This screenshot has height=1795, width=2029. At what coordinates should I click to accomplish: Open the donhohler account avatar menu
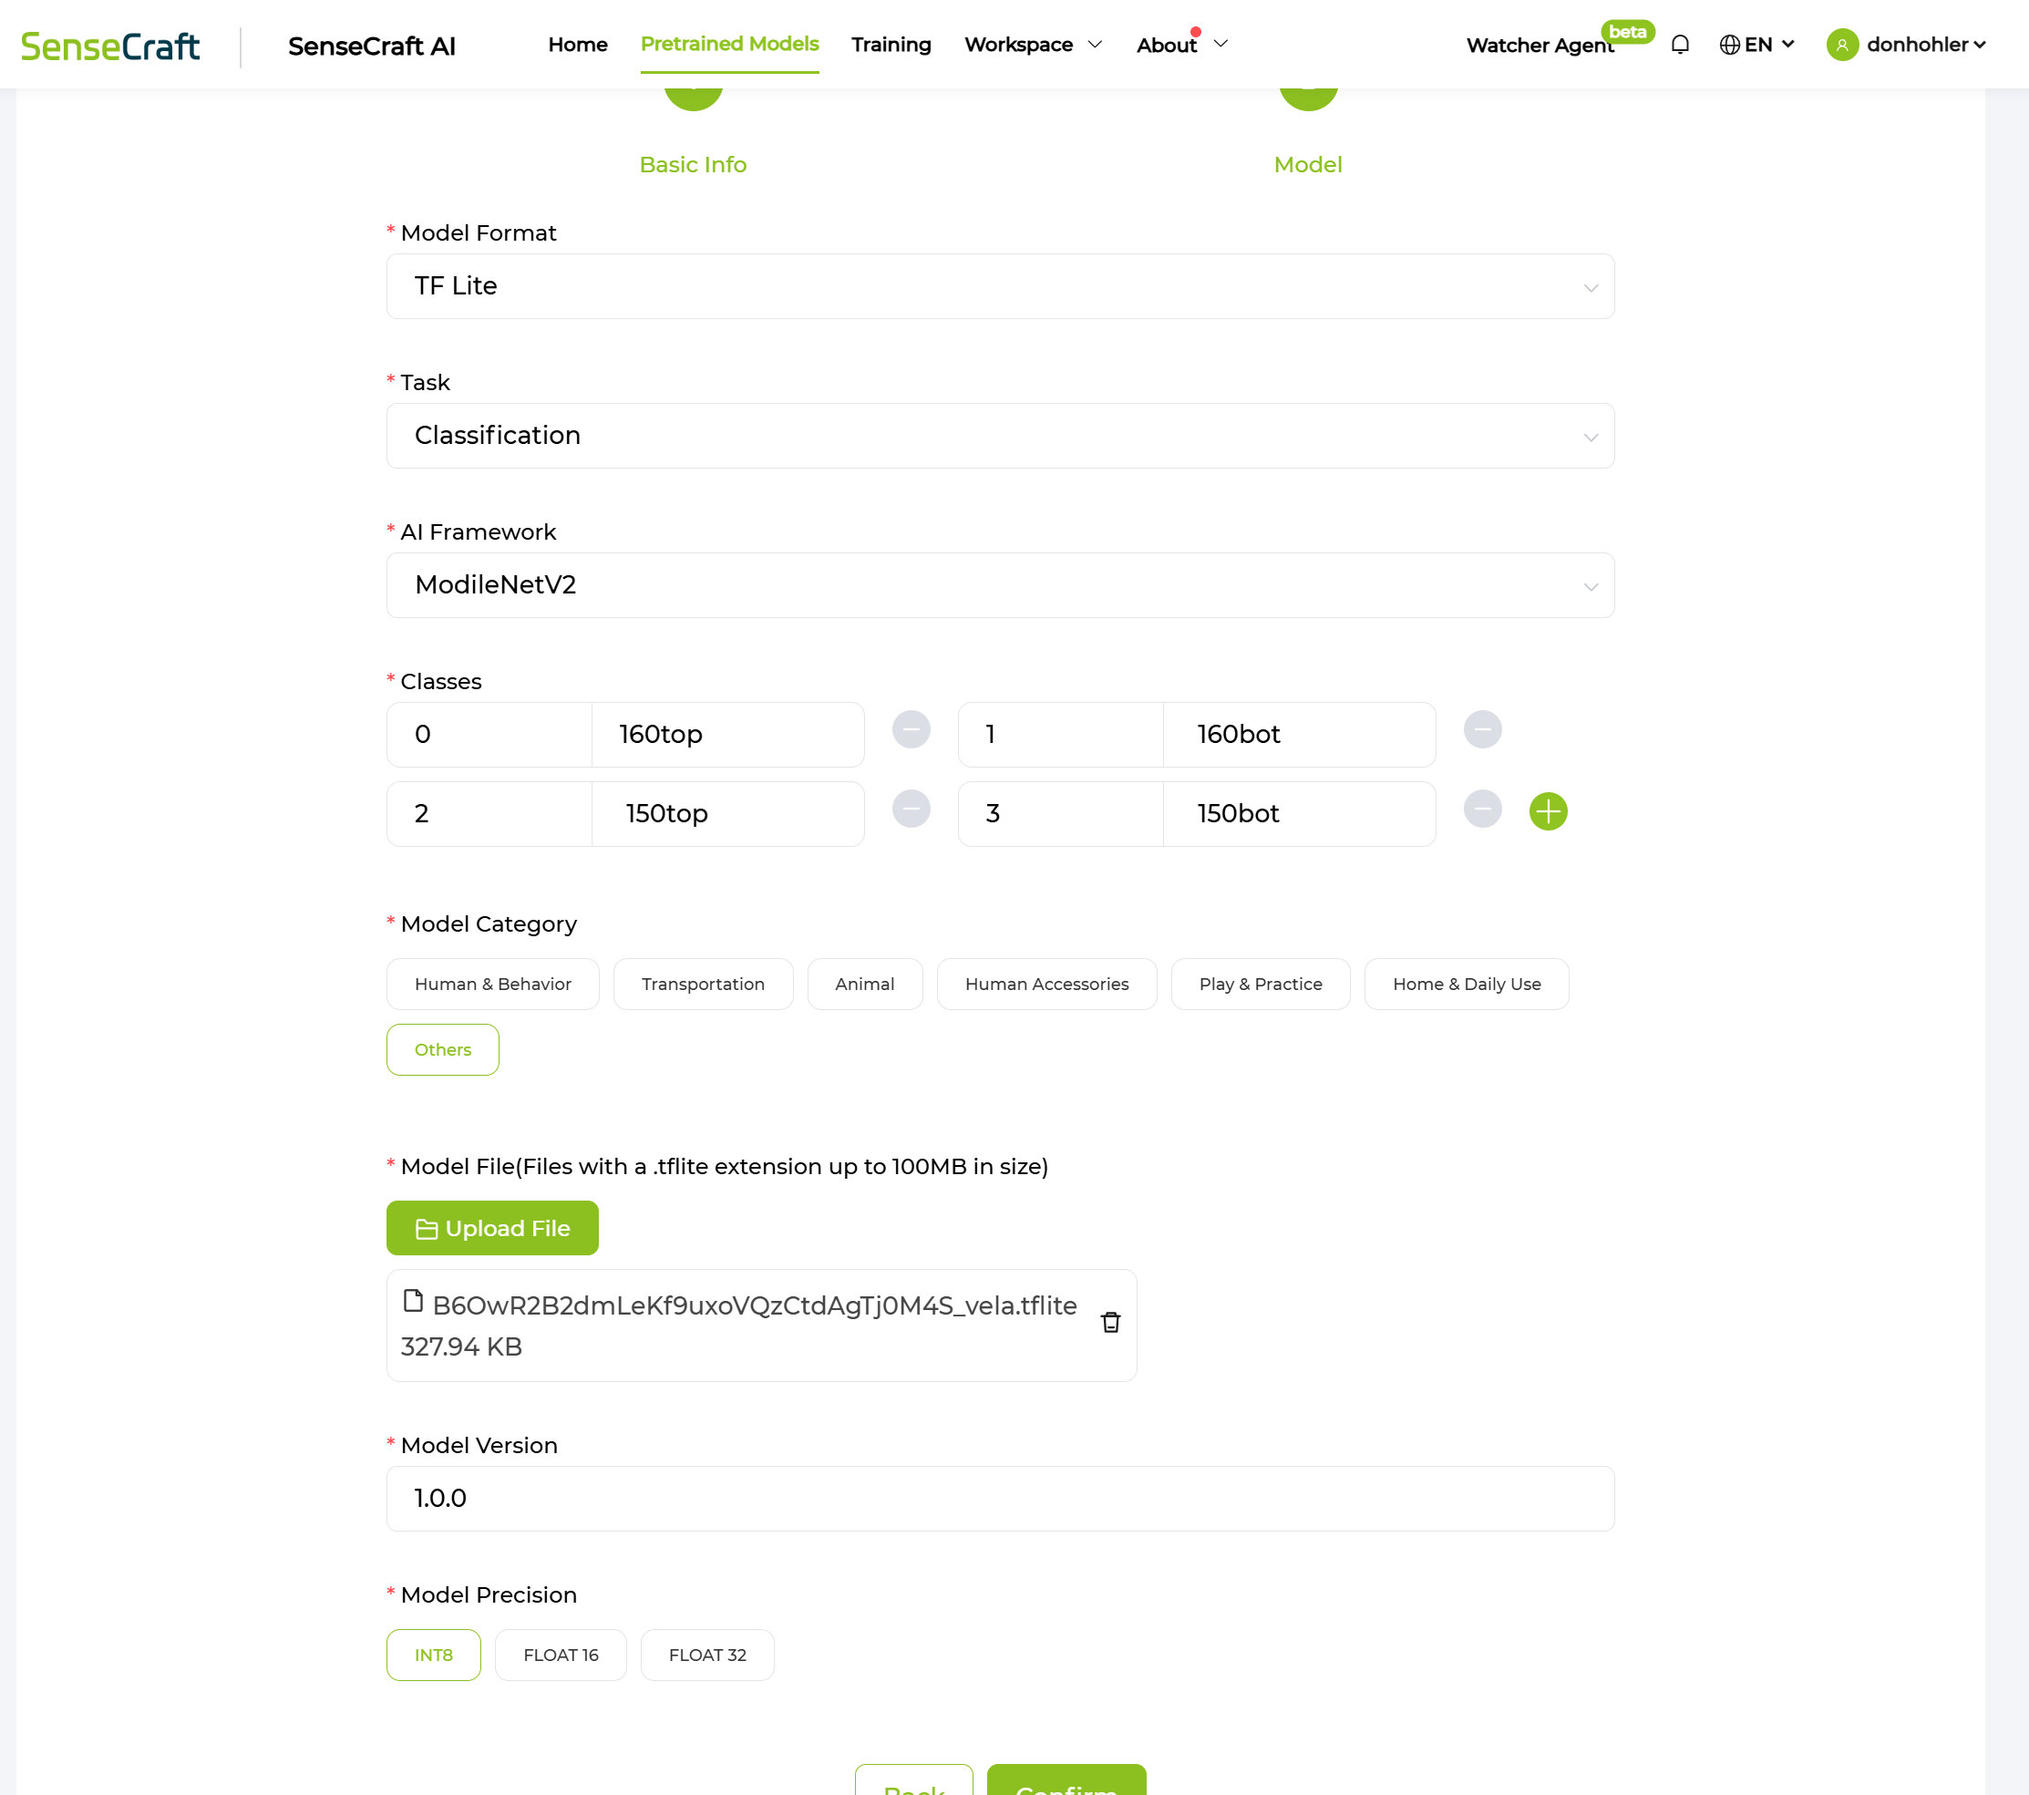[1842, 45]
